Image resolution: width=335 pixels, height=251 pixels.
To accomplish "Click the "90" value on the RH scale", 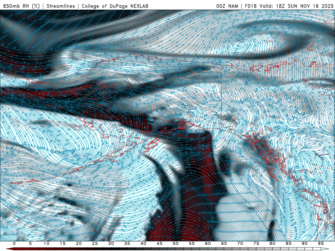I will point(304,243).
